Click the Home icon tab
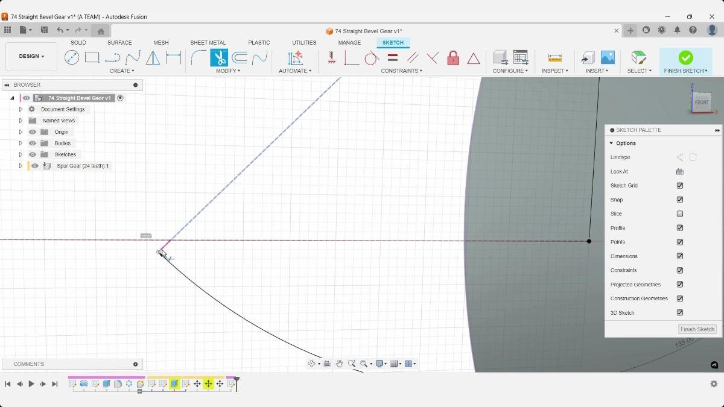 (x=101, y=31)
